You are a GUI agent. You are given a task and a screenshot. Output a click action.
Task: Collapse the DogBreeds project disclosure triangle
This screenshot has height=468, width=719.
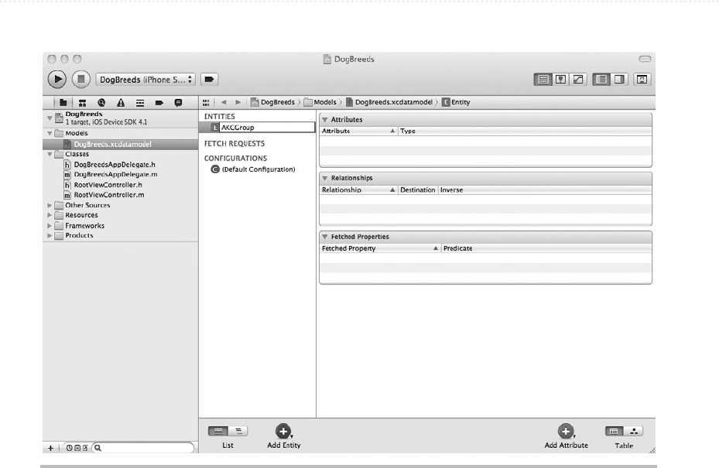tap(50, 118)
